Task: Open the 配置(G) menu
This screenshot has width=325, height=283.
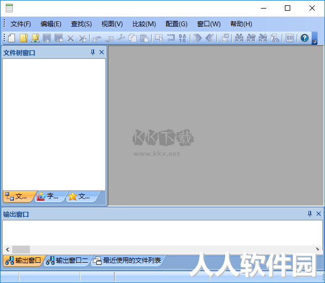Action: click(x=176, y=24)
